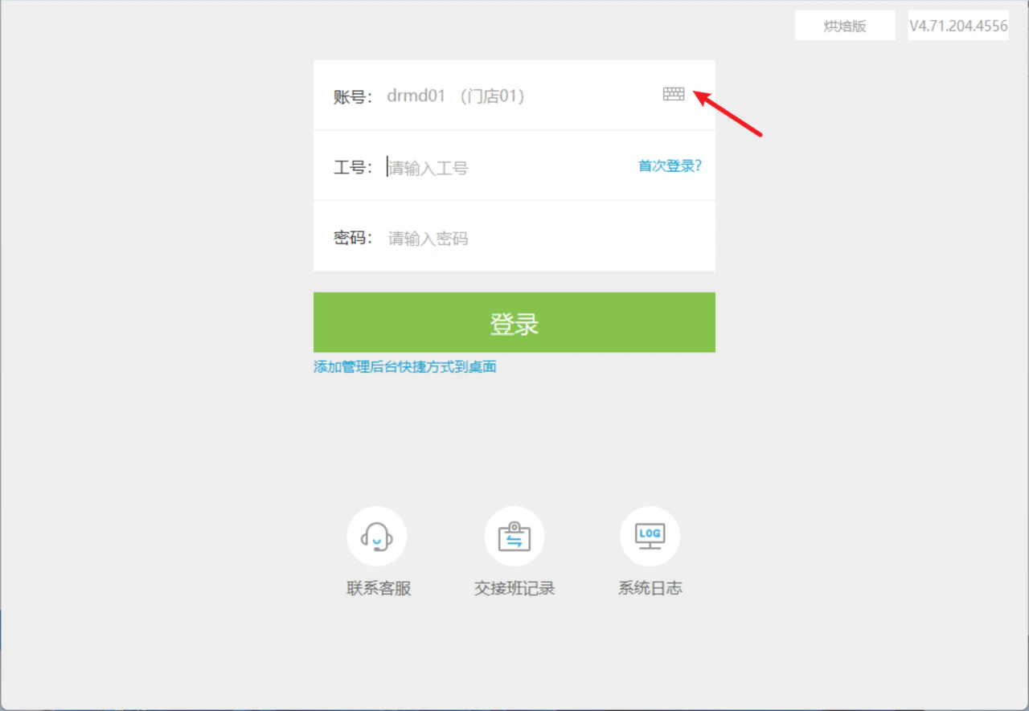
Task: Click the 联系客服 text label
Action: pos(379,589)
